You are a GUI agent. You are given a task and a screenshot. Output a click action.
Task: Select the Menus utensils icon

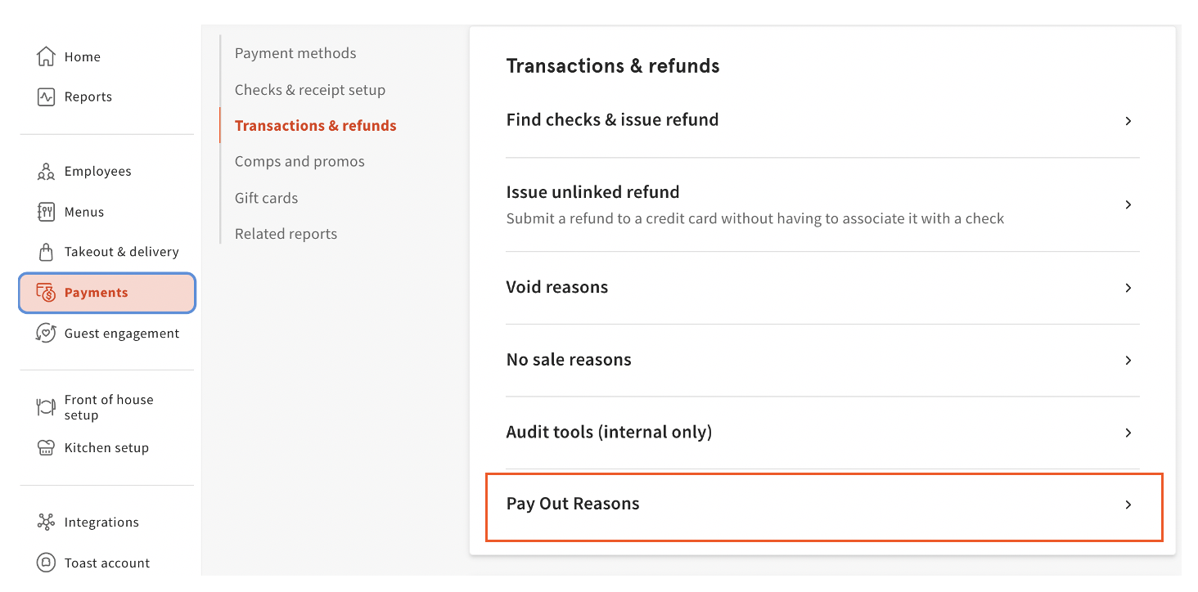tap(47, 212)
